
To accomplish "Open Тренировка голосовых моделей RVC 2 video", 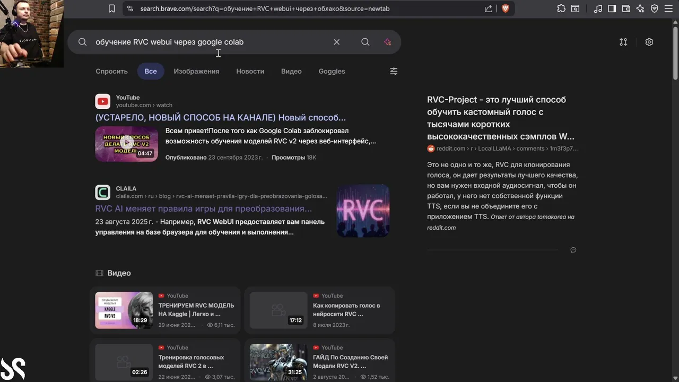I will [x=191, y=361].
